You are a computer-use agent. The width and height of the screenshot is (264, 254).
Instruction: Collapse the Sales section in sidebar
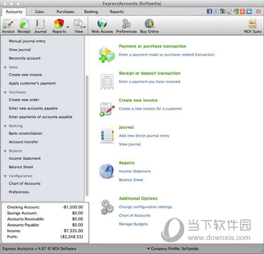click(x=5, y=67)
